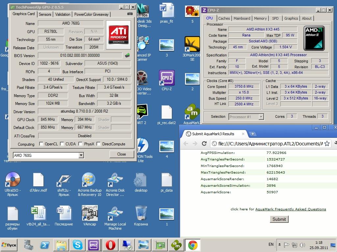The height and width of the screenshot is (252, 337).
Task: Open a new Chrome tab with plus button
Action: [x=253, y=134]
